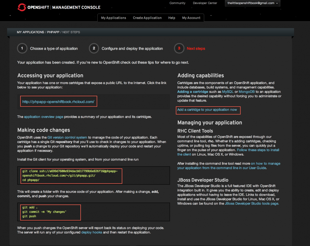Click the PHPAPP breadcrumb link

pos(53,32)
